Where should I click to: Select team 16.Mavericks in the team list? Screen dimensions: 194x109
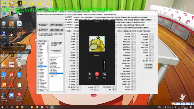(x=42, y=66)
